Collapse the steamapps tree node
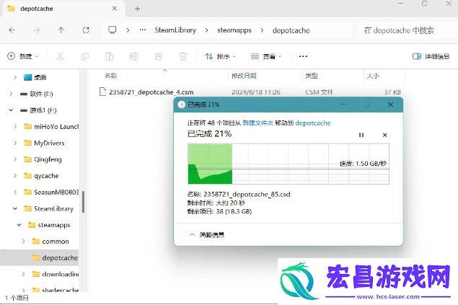458x305 pixels. pyautogui.click(x=19, y=225)
